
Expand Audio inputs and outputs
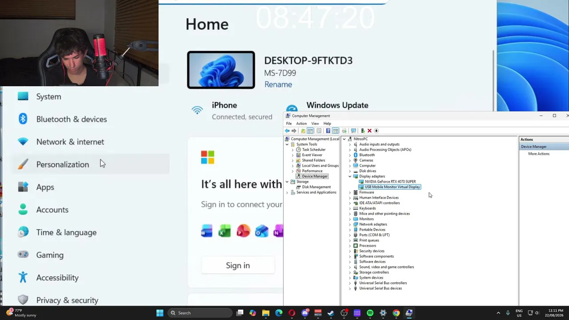(350, 144)
